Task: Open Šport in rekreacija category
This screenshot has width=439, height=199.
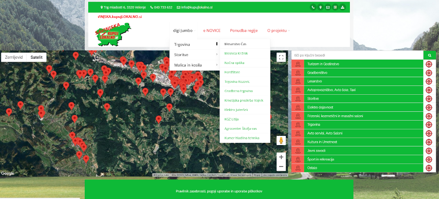Action: pyautogui.click(x=363, y=159)
